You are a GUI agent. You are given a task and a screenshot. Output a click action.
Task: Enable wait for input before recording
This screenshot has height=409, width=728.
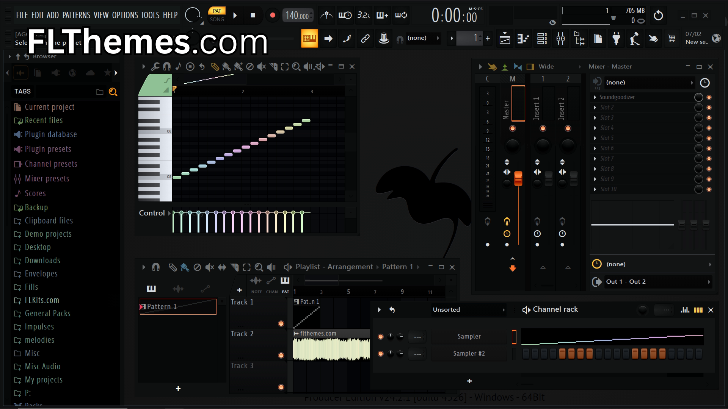(345, 15)
